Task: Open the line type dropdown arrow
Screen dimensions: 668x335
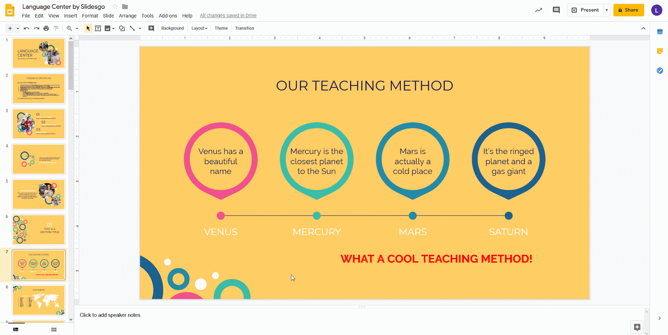Action: 140,28
